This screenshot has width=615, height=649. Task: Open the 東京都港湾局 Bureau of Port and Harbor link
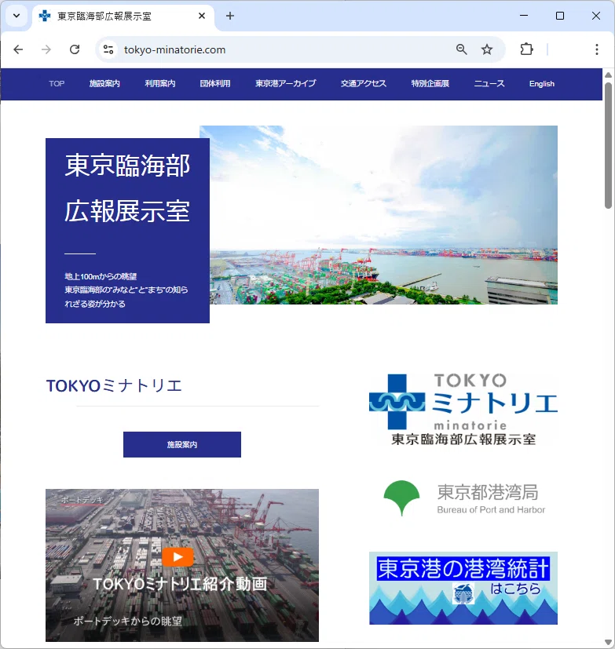(464, 498)
